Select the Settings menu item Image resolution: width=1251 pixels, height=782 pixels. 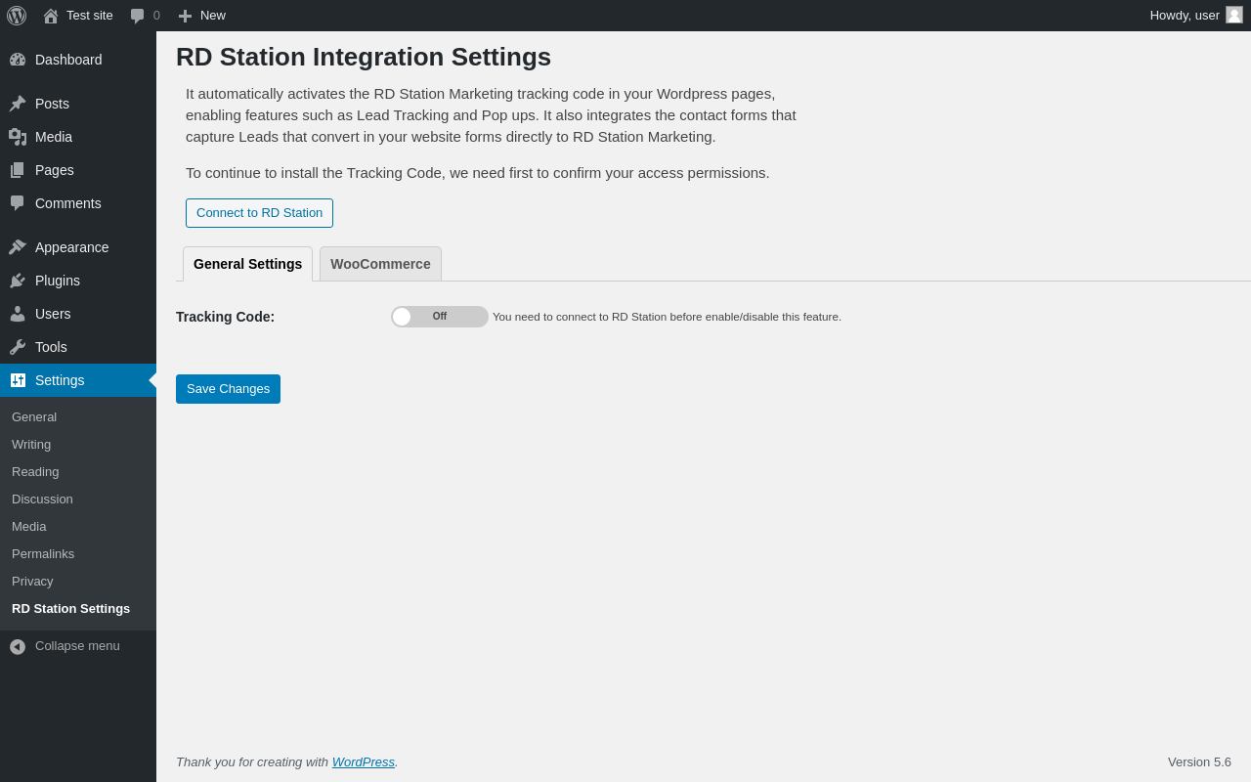click(x=78, y=380)
